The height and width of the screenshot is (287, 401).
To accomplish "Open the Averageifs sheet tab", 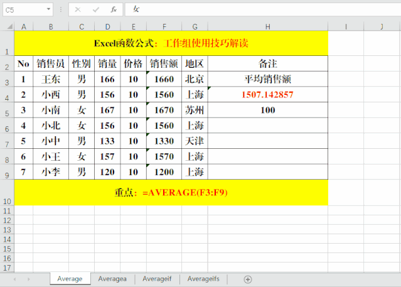I will coord(203,279).
